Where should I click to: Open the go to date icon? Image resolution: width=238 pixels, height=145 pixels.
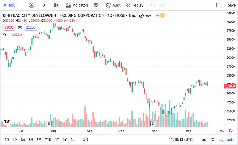coord(86,139)
